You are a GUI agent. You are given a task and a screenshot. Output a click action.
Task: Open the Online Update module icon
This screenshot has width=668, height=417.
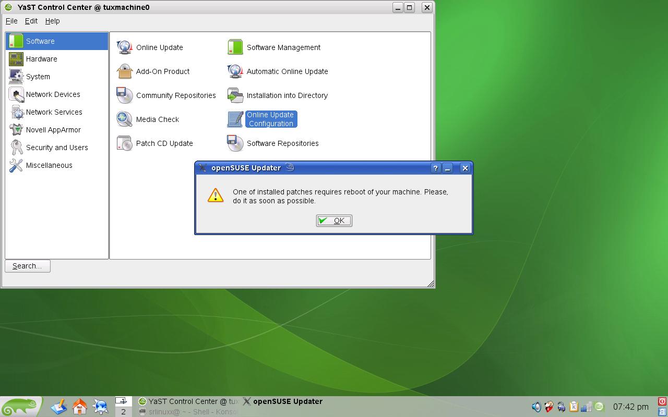pyautogui.click(x=125, y=47)
